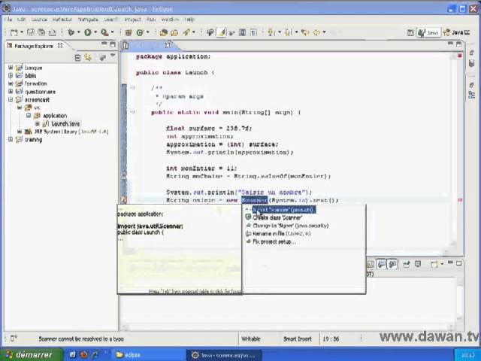This screenshot has height=361, width=481.
Task: Switch to the Java perspective button
Action: click(x=428, y=32)
